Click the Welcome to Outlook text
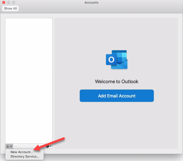183x161 pixels. 117,82
